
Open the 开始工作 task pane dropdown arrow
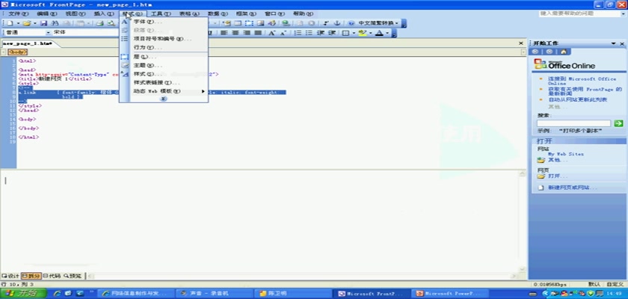[x=613, y=43]
